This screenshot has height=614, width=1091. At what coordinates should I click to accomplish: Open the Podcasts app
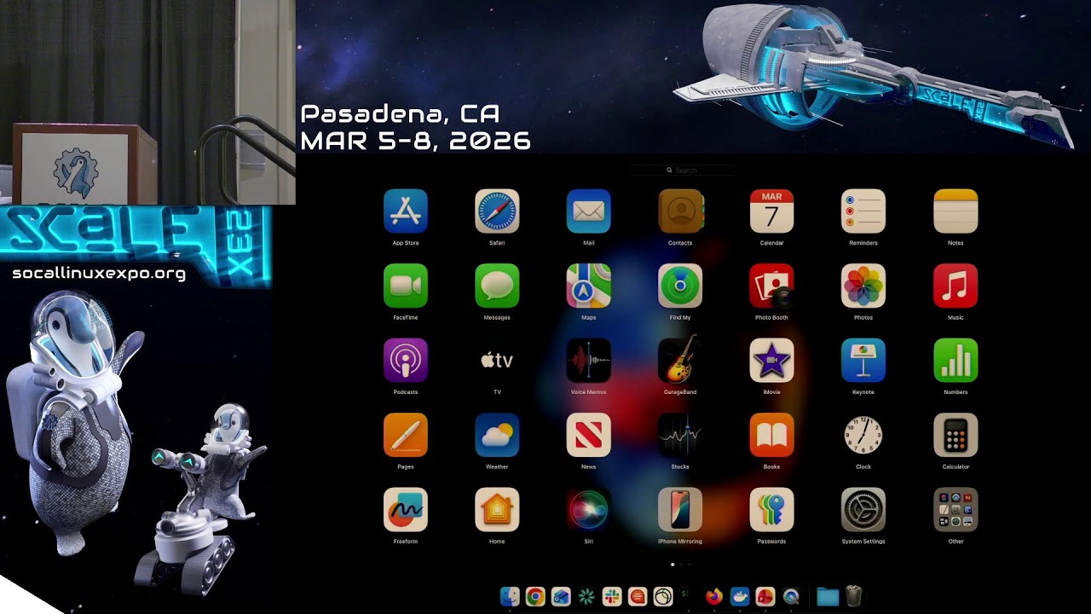point(406,361)
